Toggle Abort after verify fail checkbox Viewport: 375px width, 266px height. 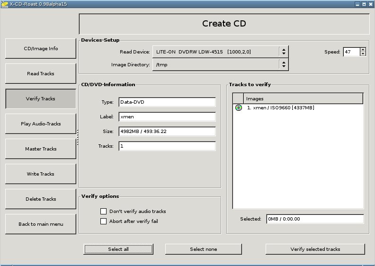[103, 222]
